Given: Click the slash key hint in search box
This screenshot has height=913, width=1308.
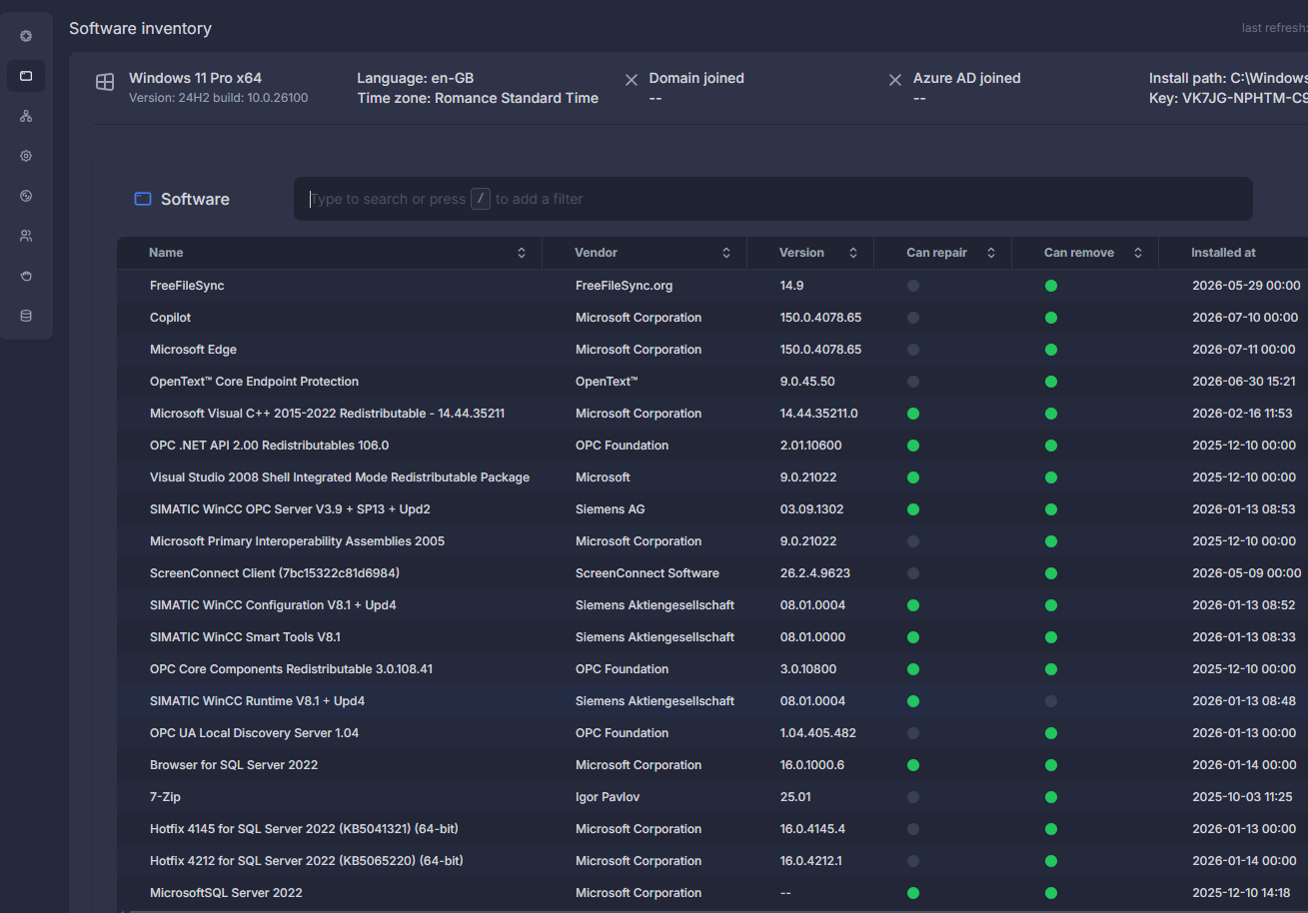Looking at the screenshot, I should coord(481,199).
